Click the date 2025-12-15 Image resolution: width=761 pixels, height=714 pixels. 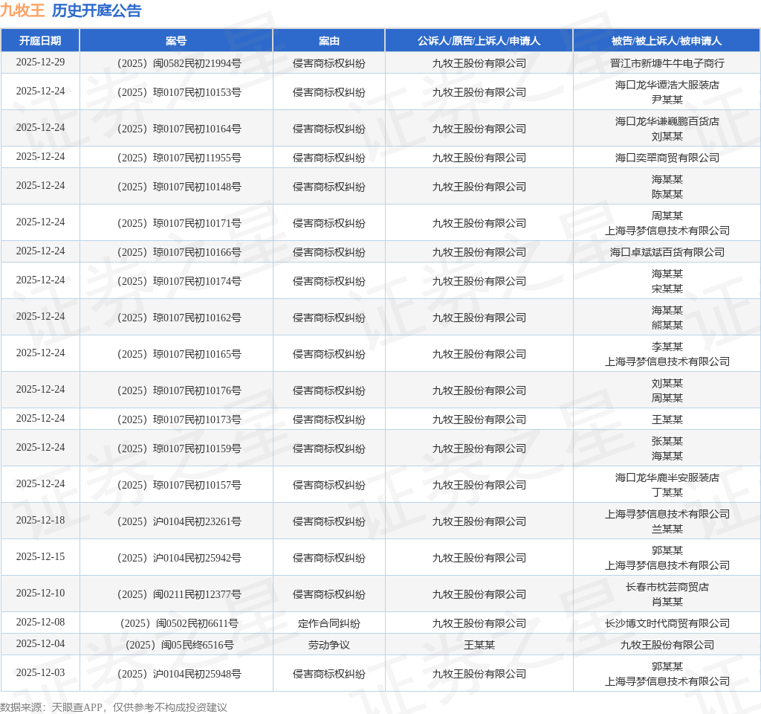[x=40, y=556]
